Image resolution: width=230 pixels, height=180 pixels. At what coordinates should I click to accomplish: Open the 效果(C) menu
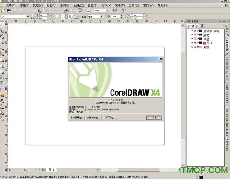point(79,5)
